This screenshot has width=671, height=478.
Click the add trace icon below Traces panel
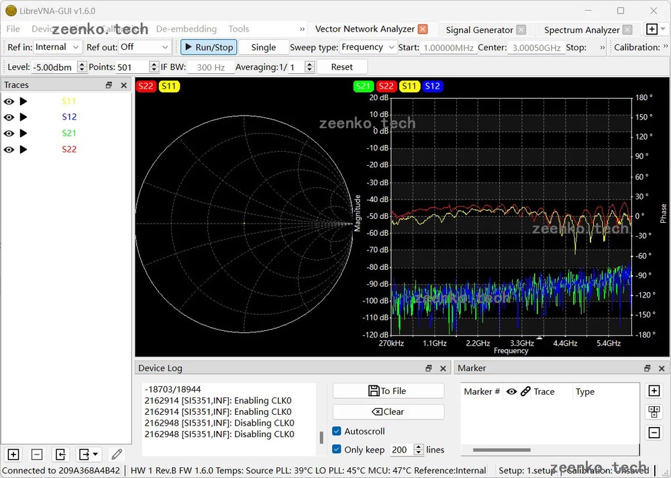click(x=13, y=455)
